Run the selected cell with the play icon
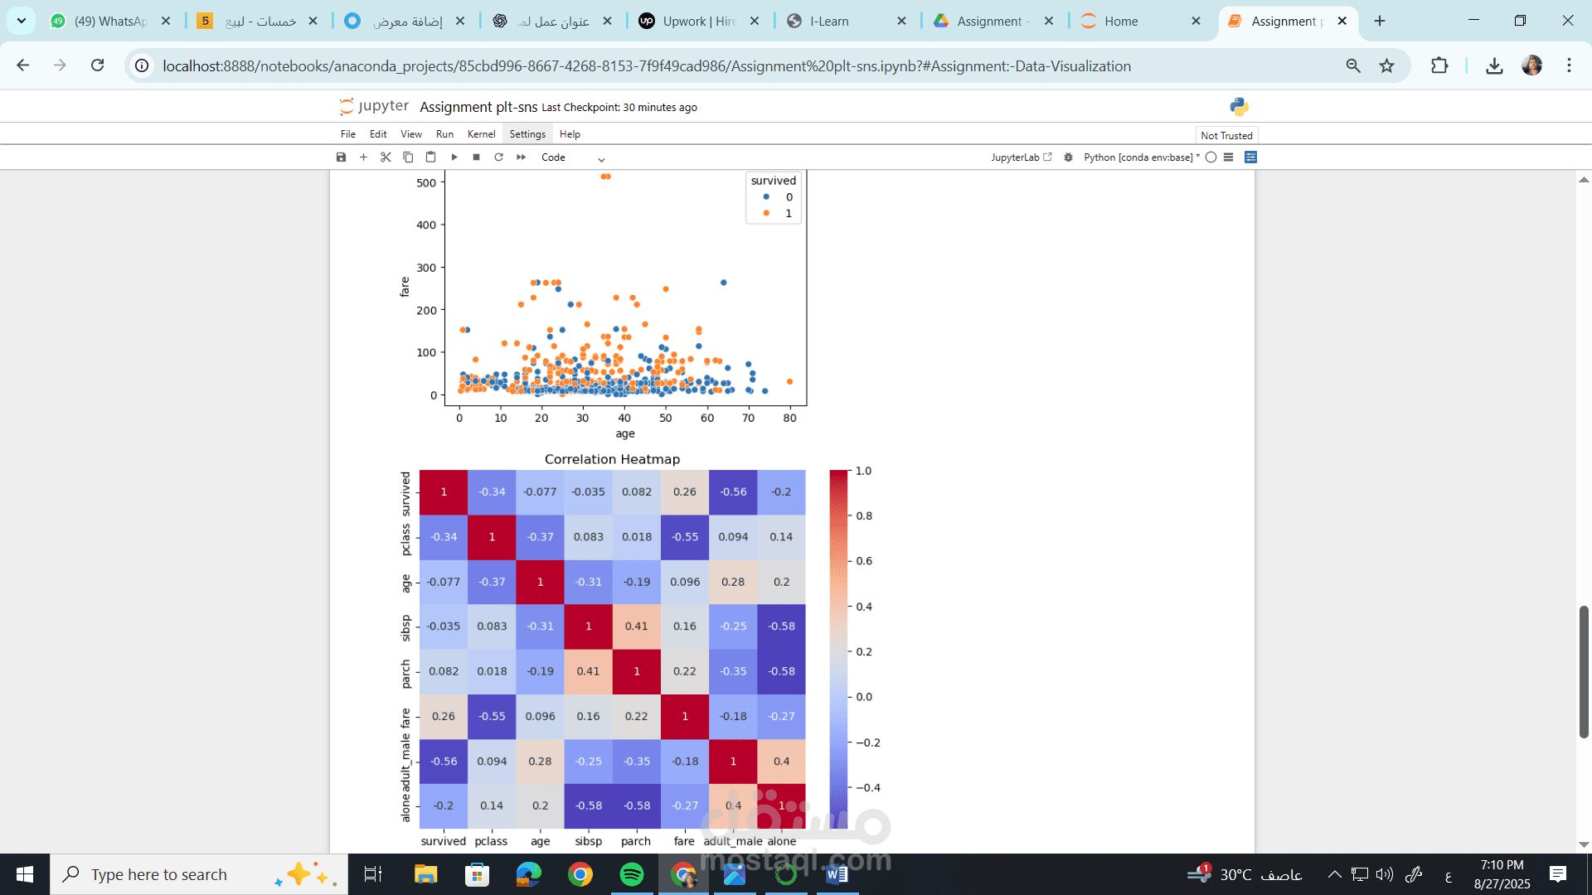The image size is (1592, 895). [x=454, y=157]
